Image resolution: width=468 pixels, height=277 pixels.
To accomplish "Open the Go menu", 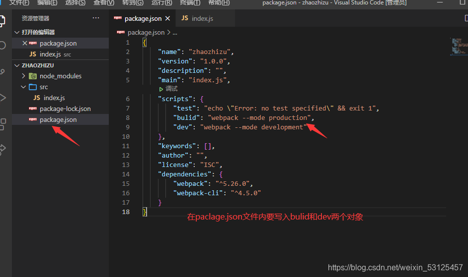I will click(x=133, y=3).
